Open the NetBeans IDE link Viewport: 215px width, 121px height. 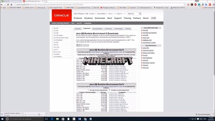point(147,40)
